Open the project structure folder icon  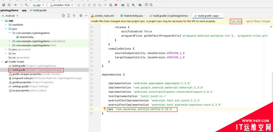[x=140, y=5]
